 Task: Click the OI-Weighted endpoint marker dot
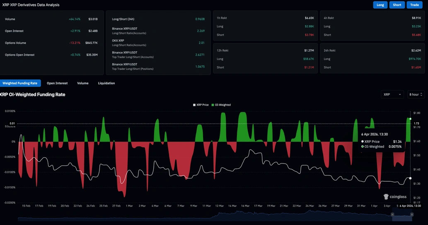tap(410, 119)
